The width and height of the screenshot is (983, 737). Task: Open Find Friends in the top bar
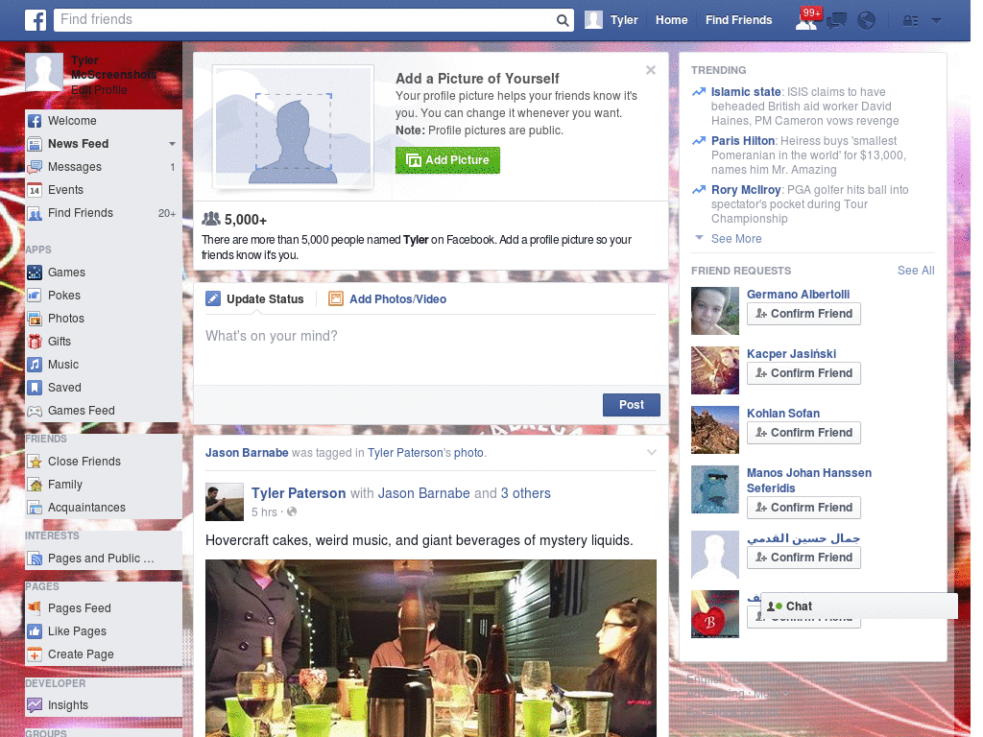point(738,20)
